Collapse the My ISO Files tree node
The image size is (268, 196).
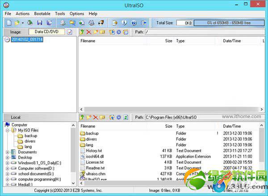pyautogui.click(x=7, y=131)
